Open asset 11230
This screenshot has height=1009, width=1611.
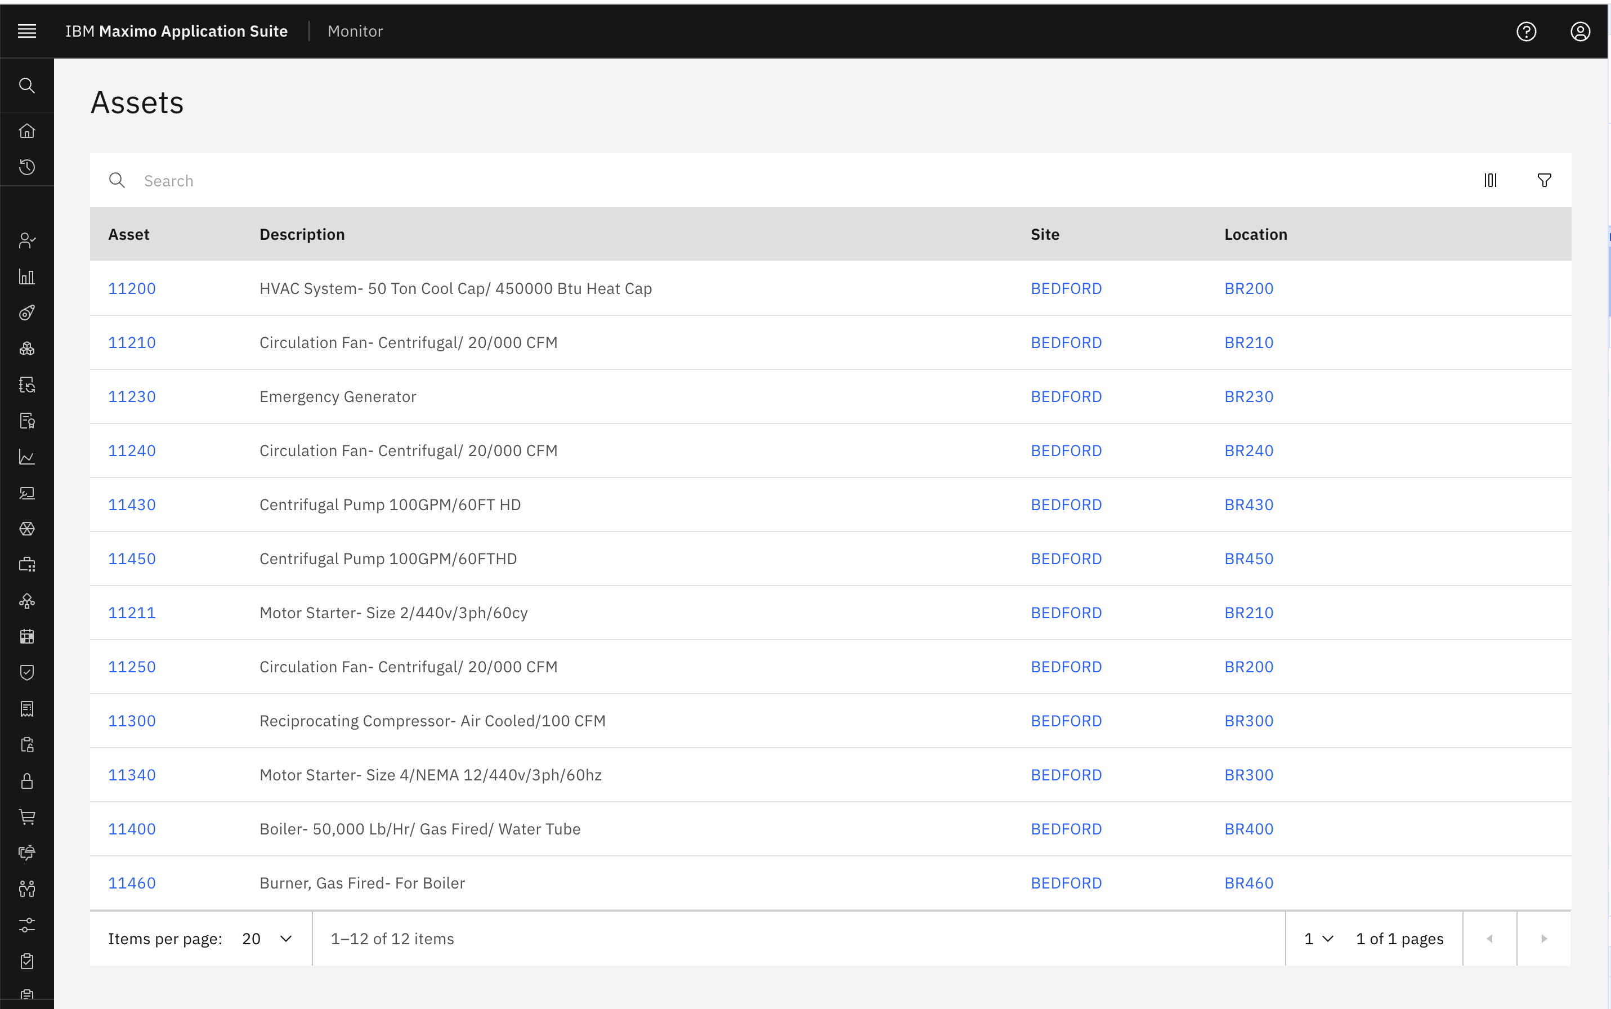(x=132, y=396)
